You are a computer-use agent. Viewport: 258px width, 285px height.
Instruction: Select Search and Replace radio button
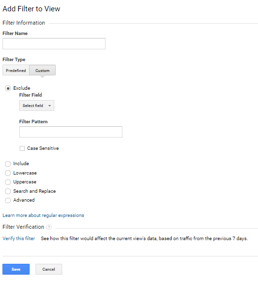pyautogui.click(x=8, y=191)
